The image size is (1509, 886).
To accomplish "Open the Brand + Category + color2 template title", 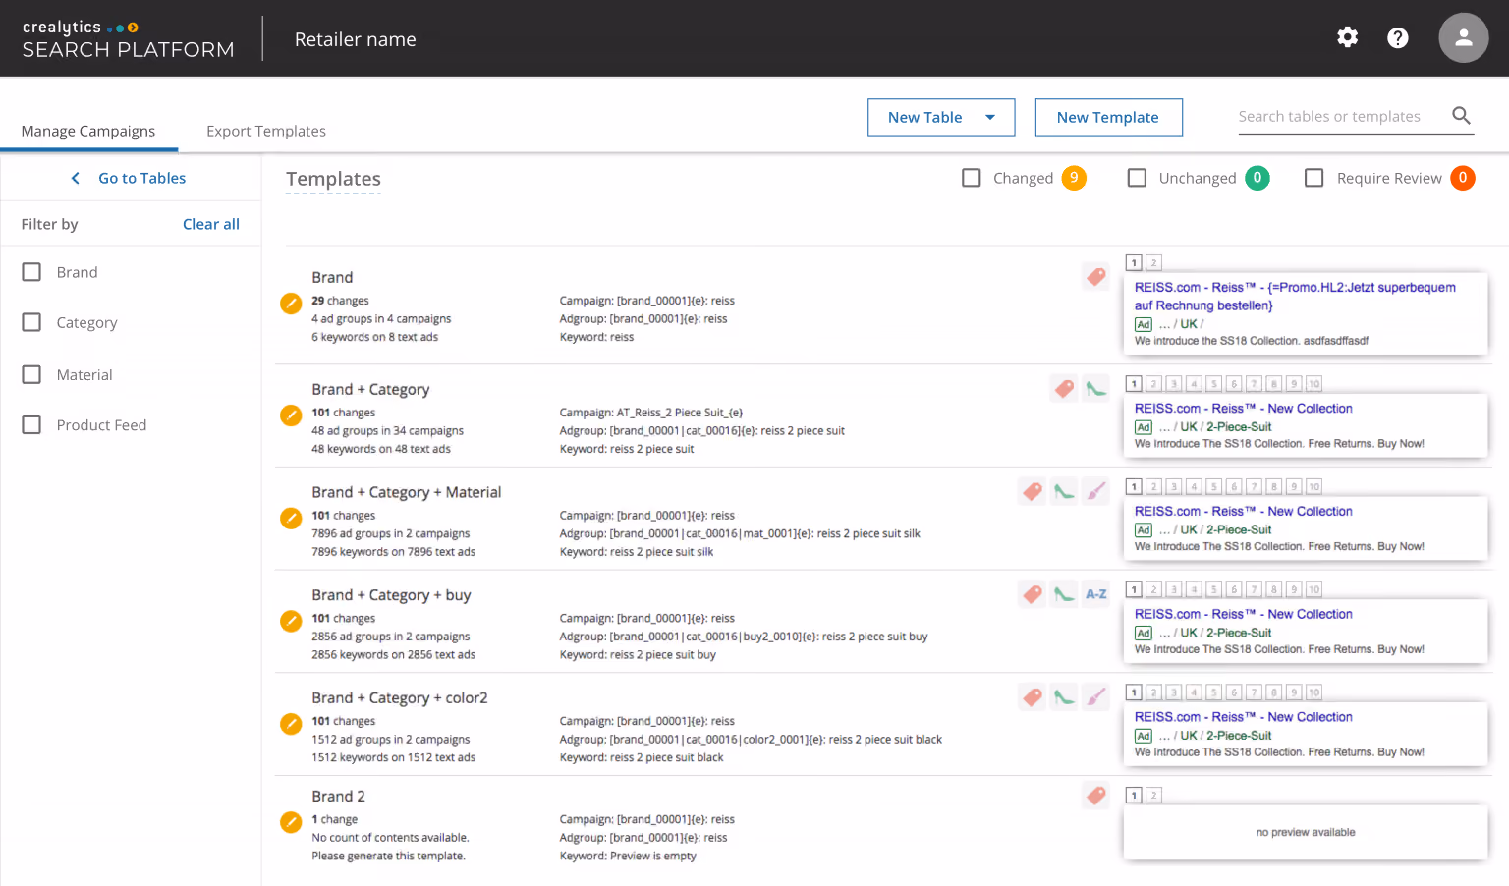I will (x=400, y=698).
